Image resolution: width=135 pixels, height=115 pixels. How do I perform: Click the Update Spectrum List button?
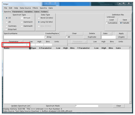click(20, 106)
